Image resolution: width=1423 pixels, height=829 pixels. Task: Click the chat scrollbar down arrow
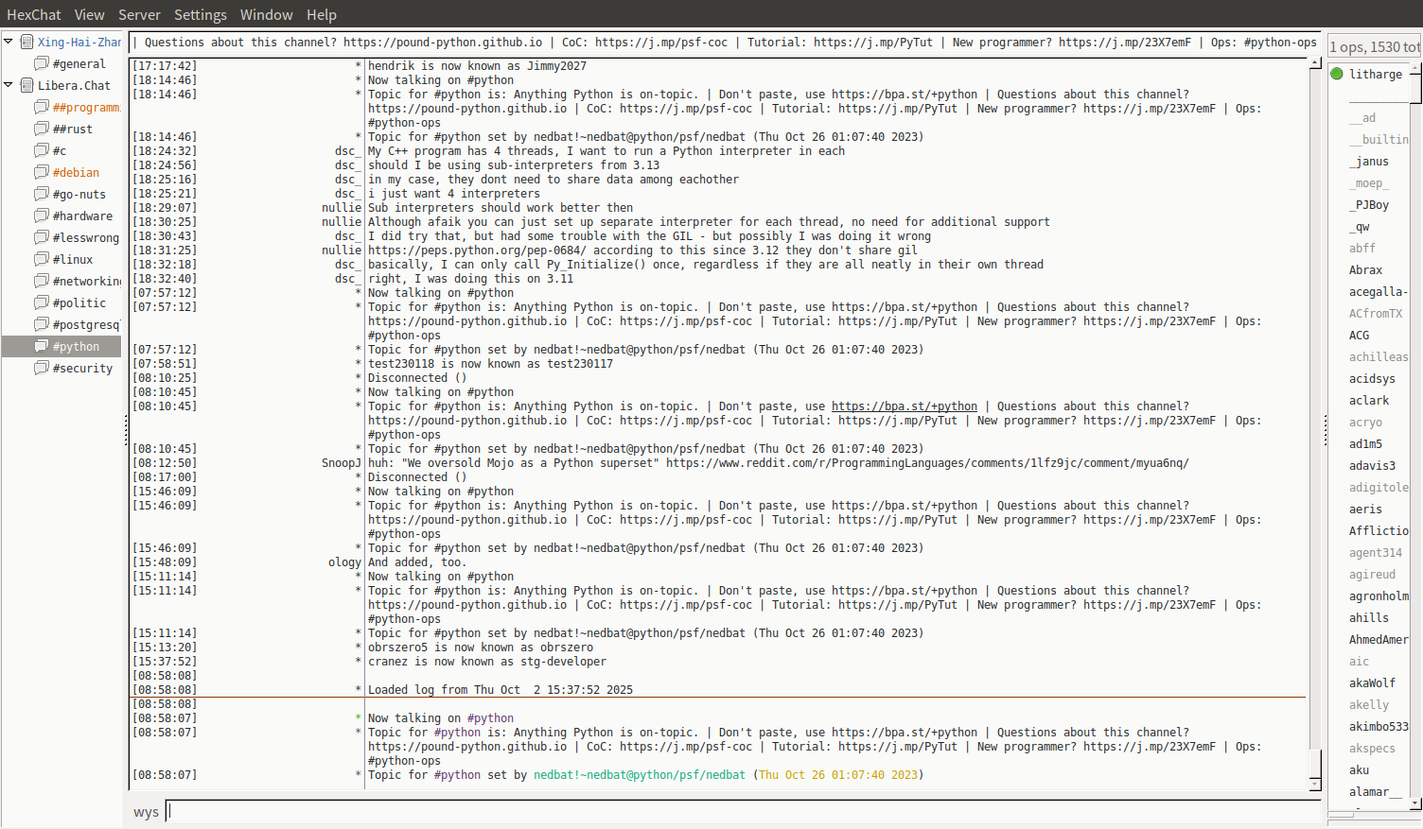tap(1315, 784)
